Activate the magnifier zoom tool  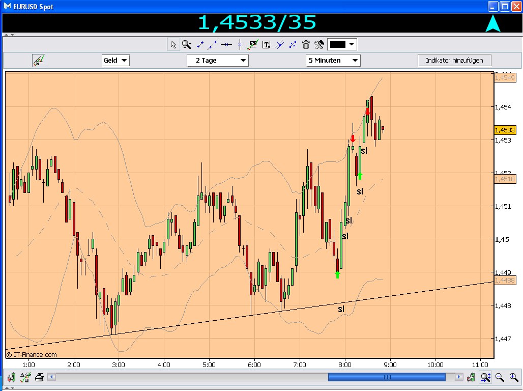click(x=186, y=44)
